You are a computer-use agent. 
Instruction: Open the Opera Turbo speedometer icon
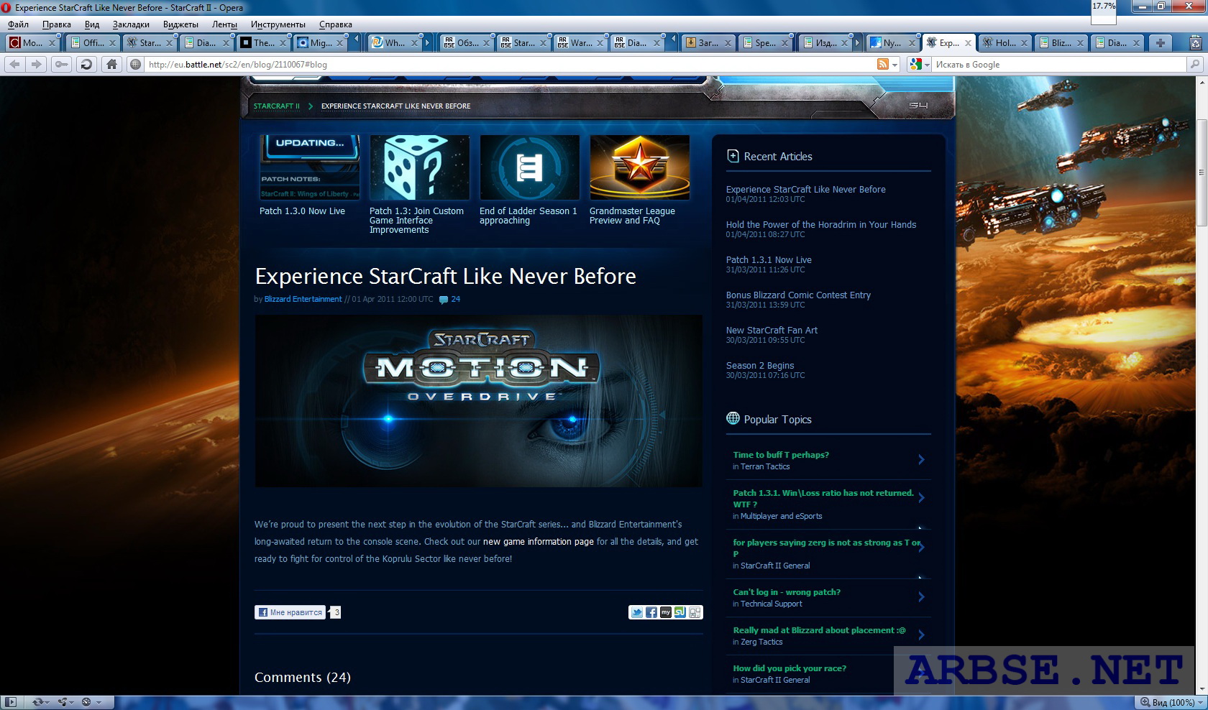click(x=86, y=702)
